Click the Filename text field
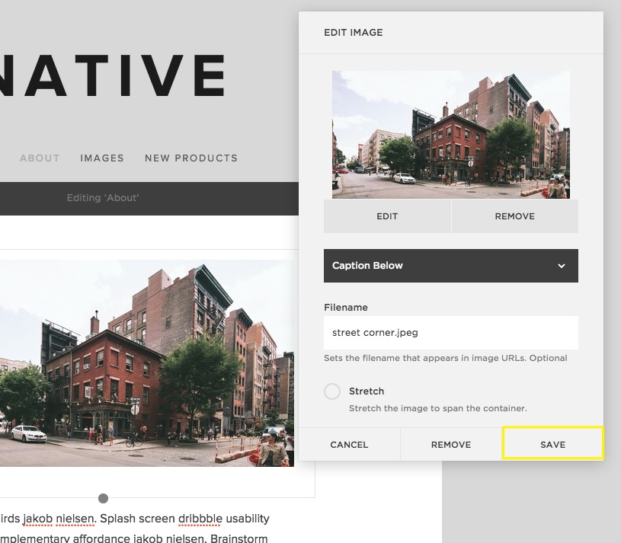Screen dimensions: 621x543 coord(450,333)
